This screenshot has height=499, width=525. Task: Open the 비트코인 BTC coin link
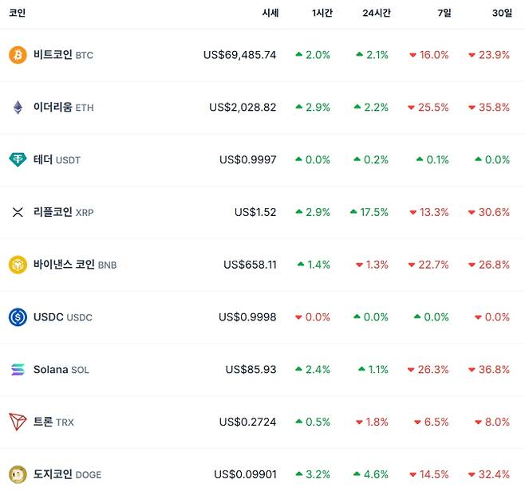[63, 55]
